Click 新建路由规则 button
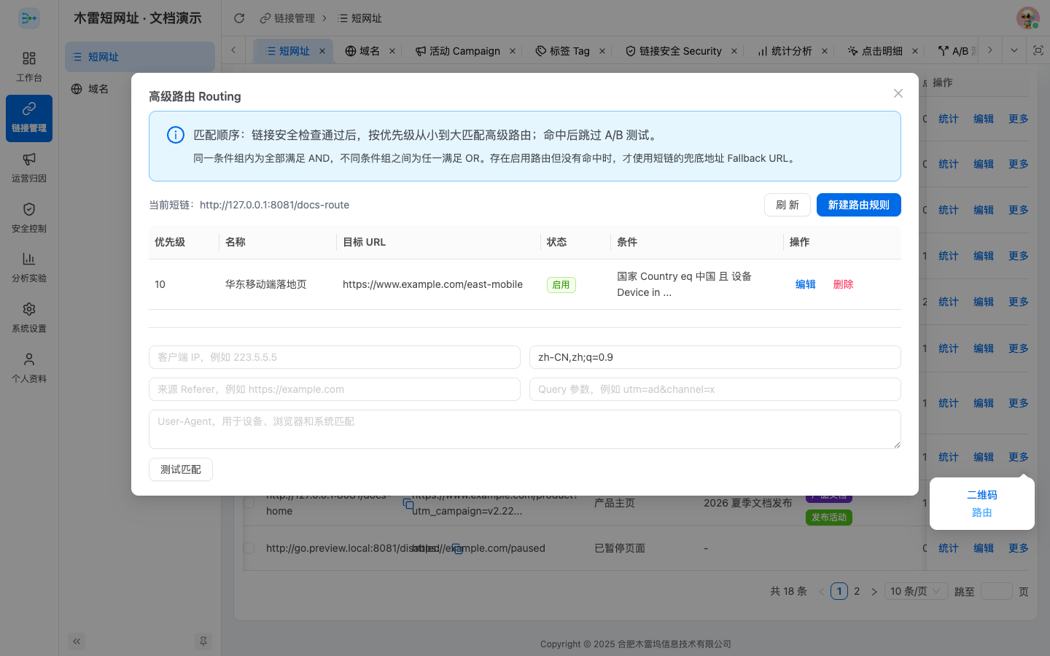 tap(859, 205)
